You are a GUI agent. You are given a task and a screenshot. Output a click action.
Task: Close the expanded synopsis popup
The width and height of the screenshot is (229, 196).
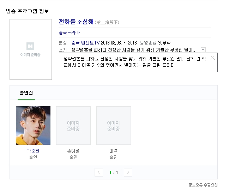click(212, 58)
